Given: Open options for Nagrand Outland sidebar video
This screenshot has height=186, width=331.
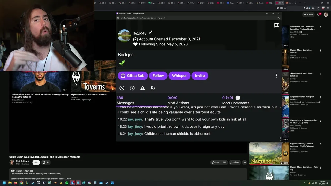Looking at the screenshot, I should (320, 144).
